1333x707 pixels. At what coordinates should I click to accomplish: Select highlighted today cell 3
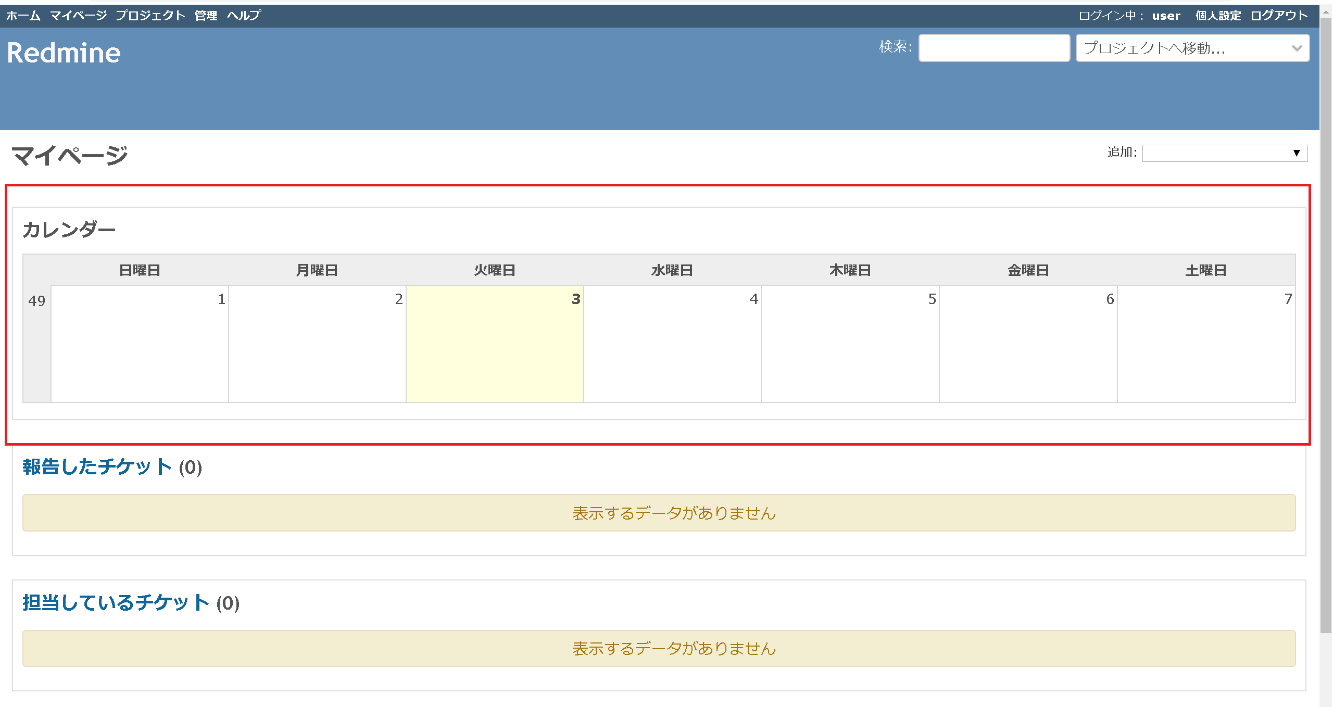coord(495,344)
